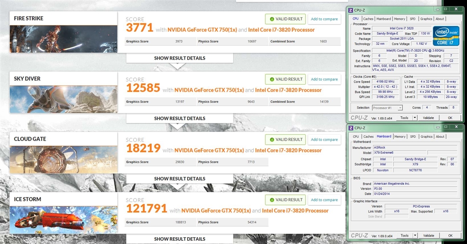This screenshot has height=244, width=467.
Task: Switch to SPD tab in upper CPU-Z window
Action: [412, 19]
